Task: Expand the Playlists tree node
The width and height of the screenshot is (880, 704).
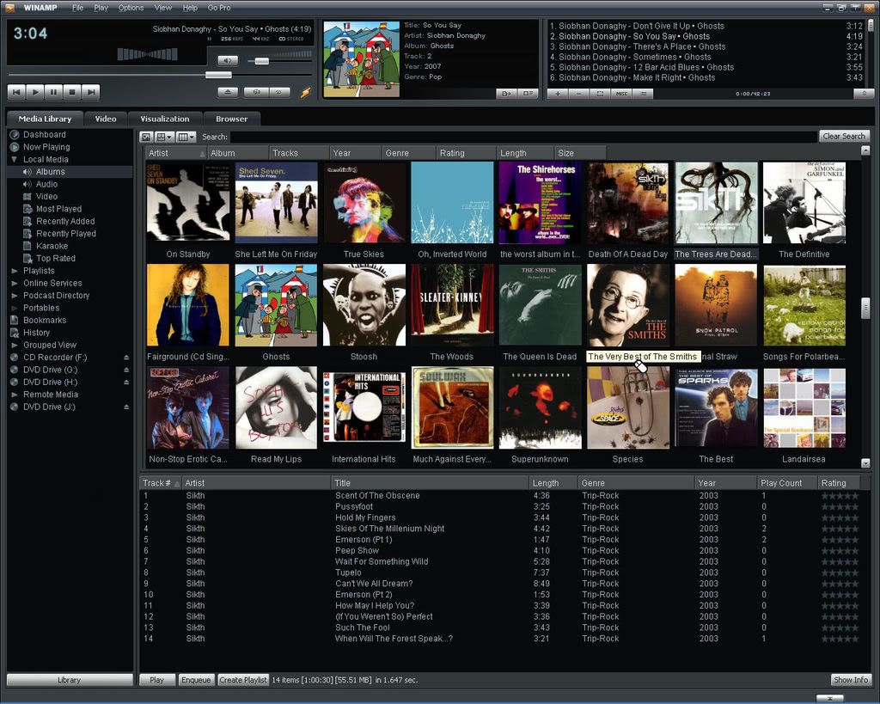Action: tap(15, 271)
